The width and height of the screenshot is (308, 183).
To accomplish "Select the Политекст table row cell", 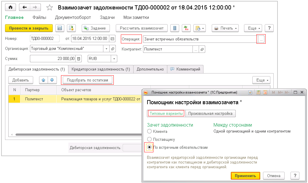I will click(x=38, y=99).
